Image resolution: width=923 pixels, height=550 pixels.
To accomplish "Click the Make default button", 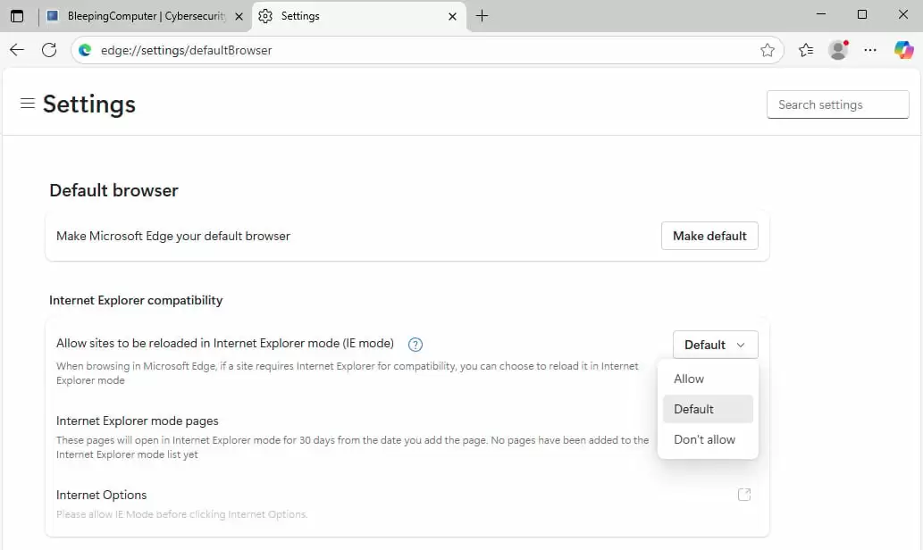I will 709,236.
